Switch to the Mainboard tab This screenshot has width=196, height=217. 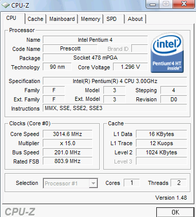(x=62, y=19)
